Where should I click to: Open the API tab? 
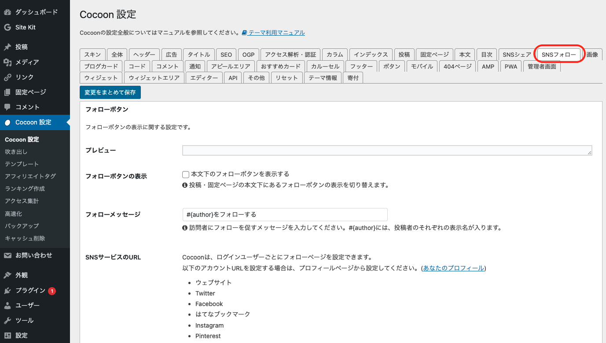[x=233, y=78]
